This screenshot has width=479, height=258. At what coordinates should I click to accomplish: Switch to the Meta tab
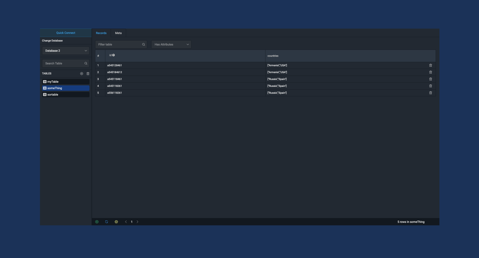point(118,33)
